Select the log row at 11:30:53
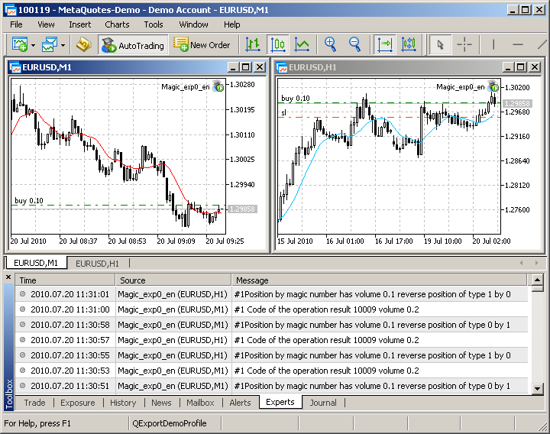This screenshot has width=550, height=434. point(271,371)
